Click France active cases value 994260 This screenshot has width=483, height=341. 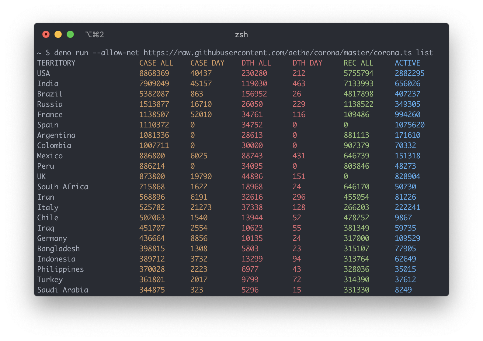pyautogui.click(x=408, y=115)
